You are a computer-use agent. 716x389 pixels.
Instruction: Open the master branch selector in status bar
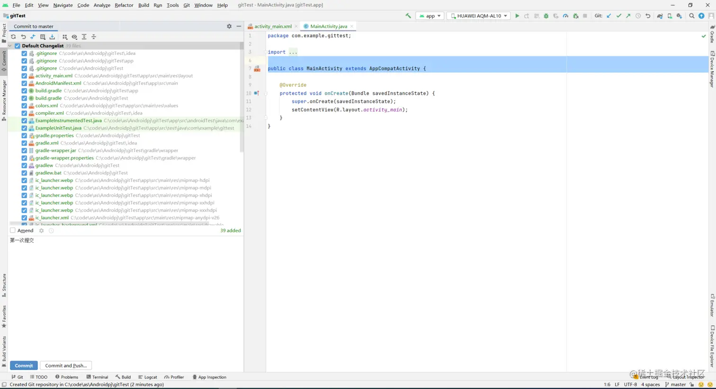click(x=675, y=385)
